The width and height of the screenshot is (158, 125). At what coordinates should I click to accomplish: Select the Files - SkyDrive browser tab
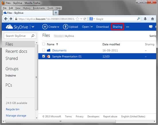pos(28,13)
